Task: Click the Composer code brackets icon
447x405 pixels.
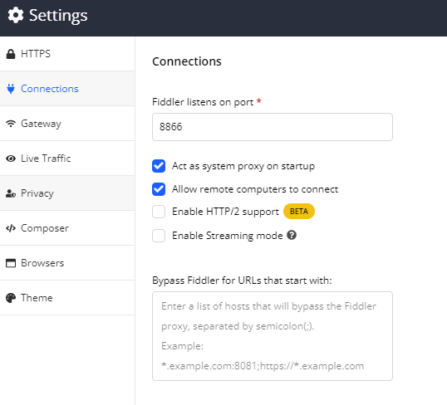Action: 11,228
